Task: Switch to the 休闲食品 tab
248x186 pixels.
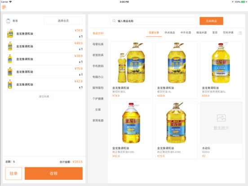Action: (170, 33)
